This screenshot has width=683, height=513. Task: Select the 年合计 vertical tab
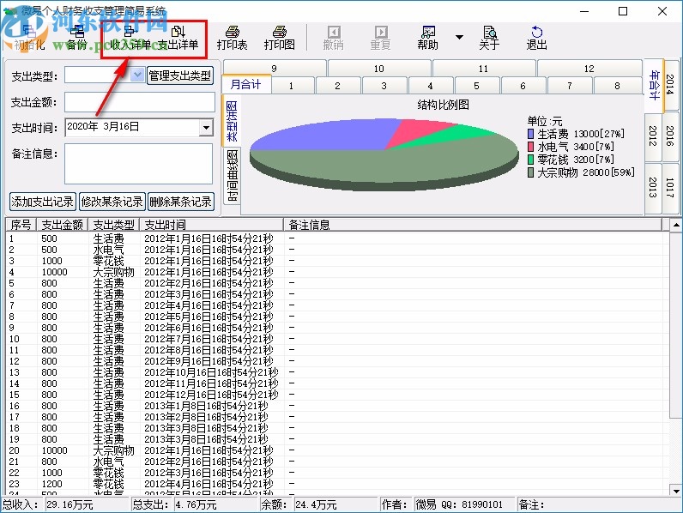point(654,85)
